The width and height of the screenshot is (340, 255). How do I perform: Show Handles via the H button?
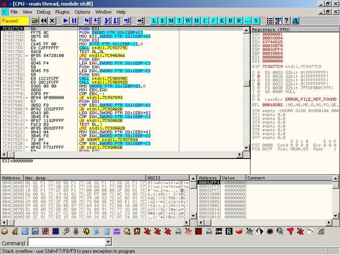coord(196,20)
